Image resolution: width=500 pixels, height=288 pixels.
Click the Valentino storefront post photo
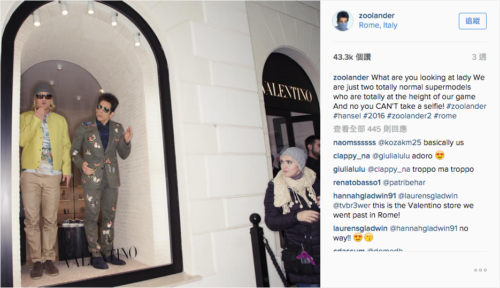160,144
